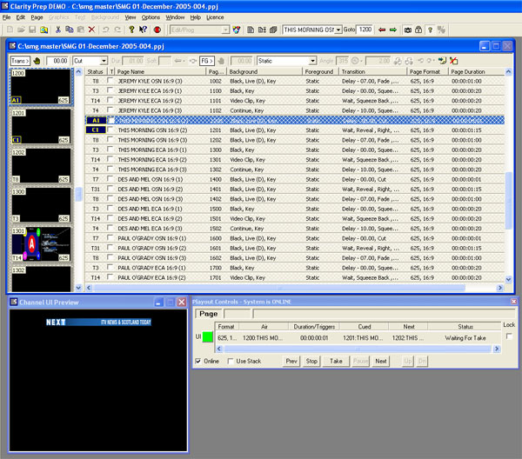This screenshot has height=459, width=522.
Task: Click the Save disk toolbar icon
Action: pos(32,30)
